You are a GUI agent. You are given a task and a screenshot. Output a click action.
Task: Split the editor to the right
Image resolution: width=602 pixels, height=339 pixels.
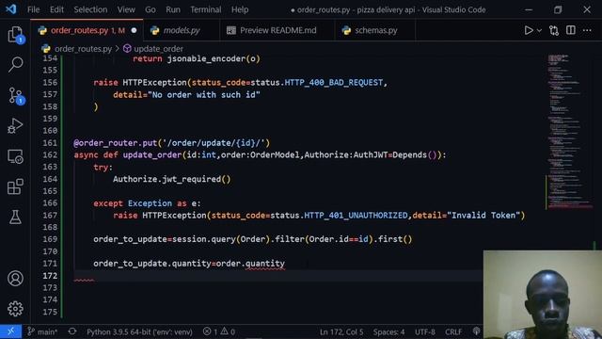[571, 30]
